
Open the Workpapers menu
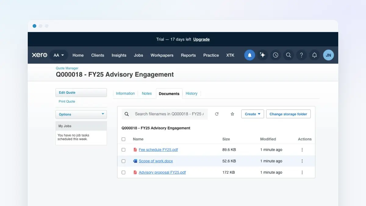pos(162,55)
